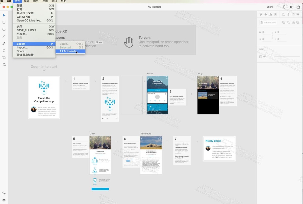Viewport: 303px width, 204px height.
Task: Expand the zoom percentage dropdown
Action: (x=272, y=7)
